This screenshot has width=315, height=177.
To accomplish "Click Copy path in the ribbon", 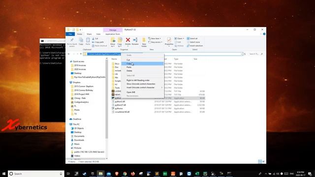I will [98, 42].
